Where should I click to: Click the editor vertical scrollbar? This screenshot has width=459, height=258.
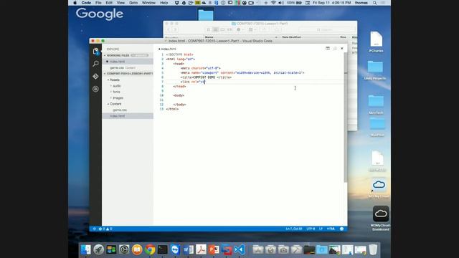point(346,117)
